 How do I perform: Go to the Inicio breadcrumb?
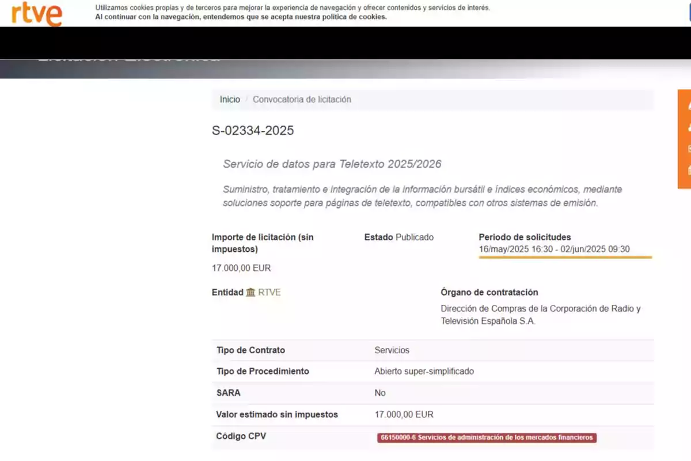(230, 99)
